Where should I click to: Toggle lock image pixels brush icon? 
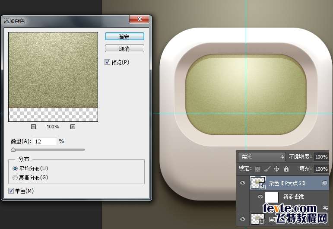click(x=267, y=169)
